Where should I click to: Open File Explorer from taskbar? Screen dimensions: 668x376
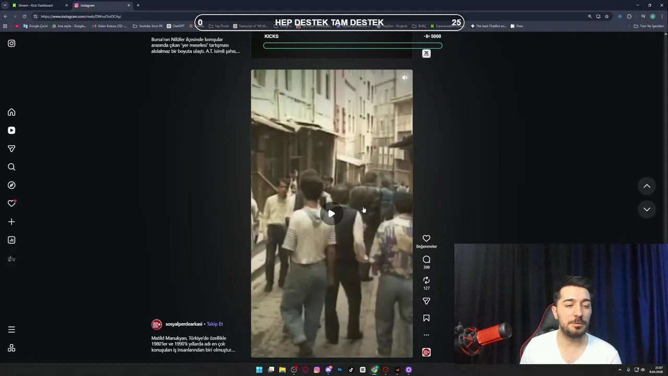[x=282, y=370]
